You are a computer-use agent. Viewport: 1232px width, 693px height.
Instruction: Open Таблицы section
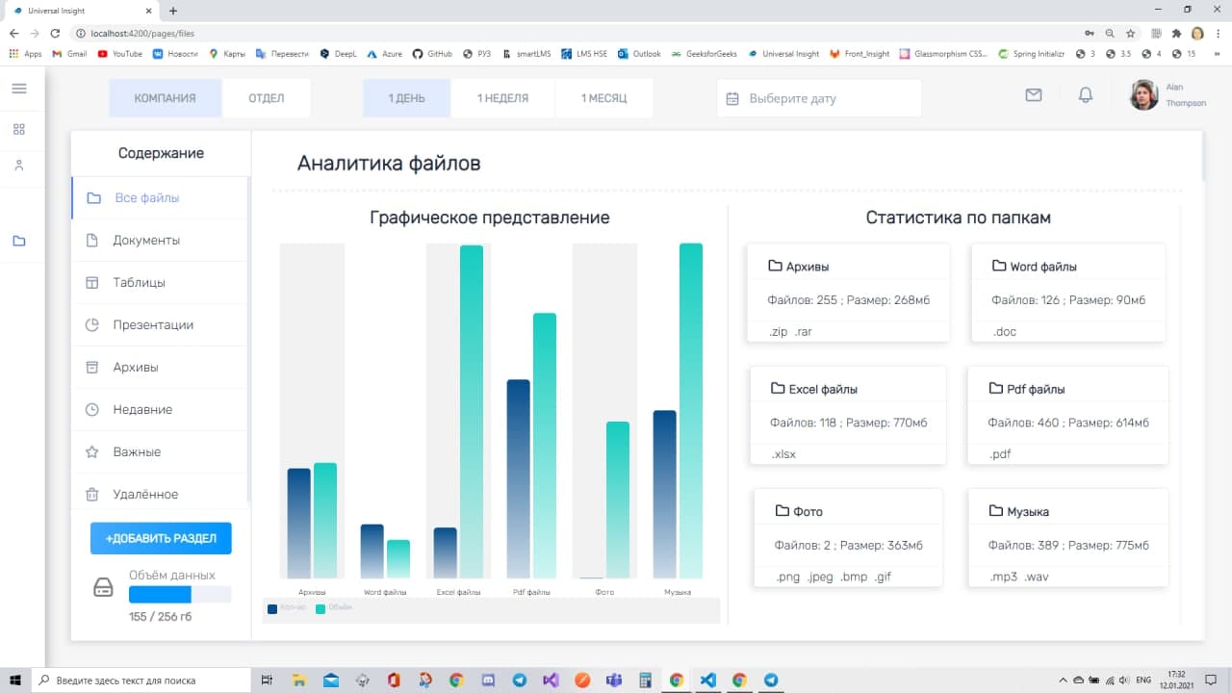point(160,283)
